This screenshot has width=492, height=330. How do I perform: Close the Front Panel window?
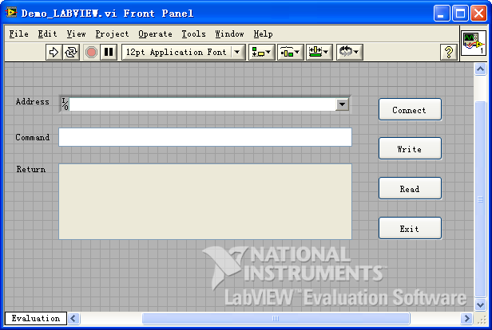click(479, 14)
